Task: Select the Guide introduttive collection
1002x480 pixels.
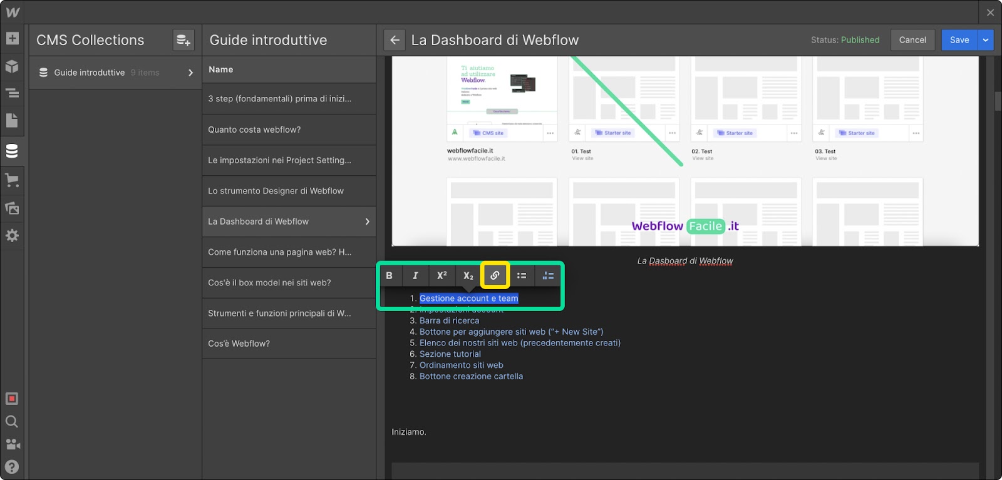Action: coord(115,73)
